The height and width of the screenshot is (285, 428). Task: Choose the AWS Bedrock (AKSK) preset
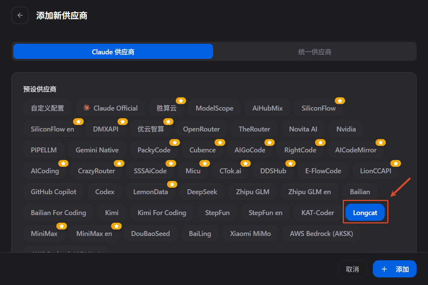[321, 234]
